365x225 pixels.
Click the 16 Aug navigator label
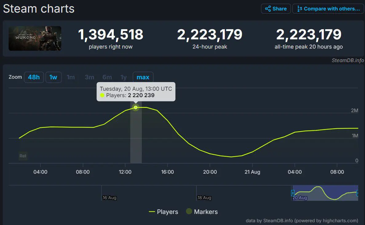click(109, 198)
